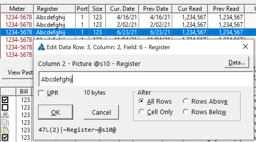The width and height of the screenshot is (256, 142).
Task: Click the Cancel button
Action: [101, 112]
